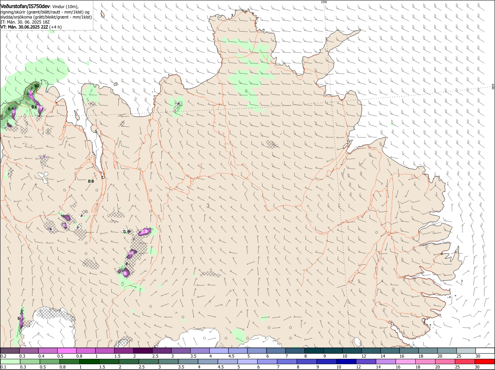Select the dark blue 10 rain-scale swatch
Screen dimensions: 495x370
click(346, 362)
